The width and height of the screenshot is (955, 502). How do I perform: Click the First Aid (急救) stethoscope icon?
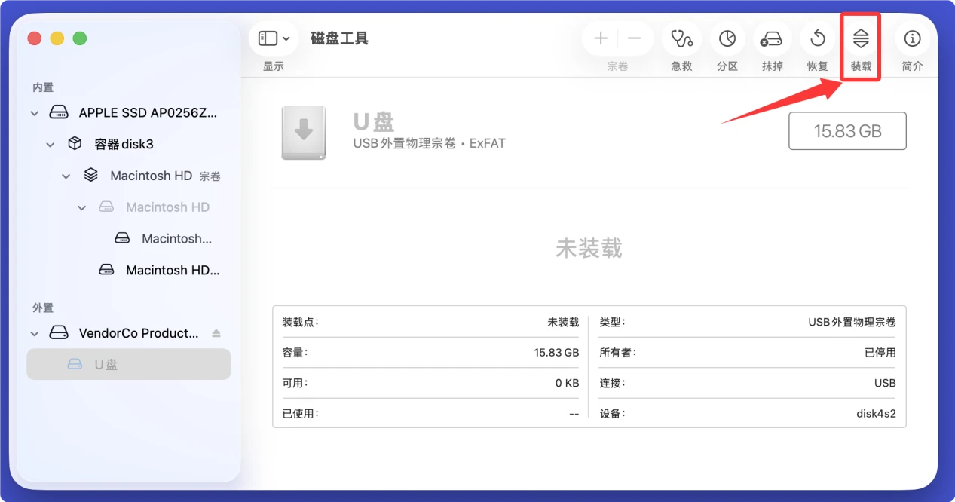pyautogui.click(x=681, y=38)
